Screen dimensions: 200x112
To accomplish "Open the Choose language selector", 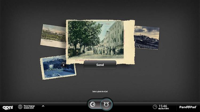I will tap(29, 106).
